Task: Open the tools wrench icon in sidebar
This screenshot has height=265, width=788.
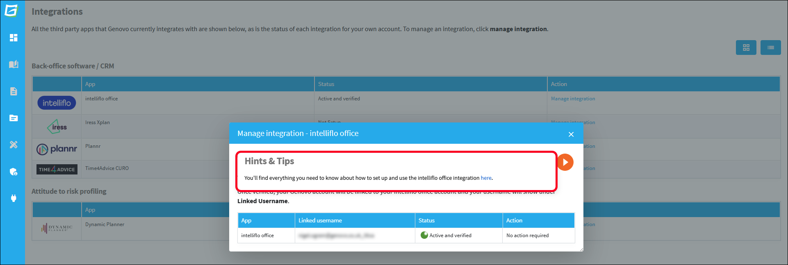Action: (x=14, y=145)
